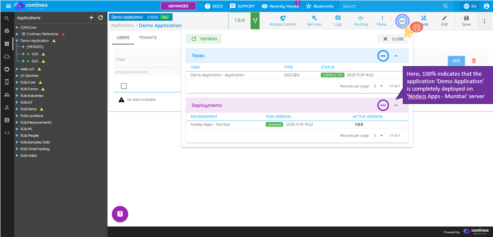Expand the Hello IoT tree node
Image resolution: width=493 pixels, height=237 pixels.
point(17,69)
